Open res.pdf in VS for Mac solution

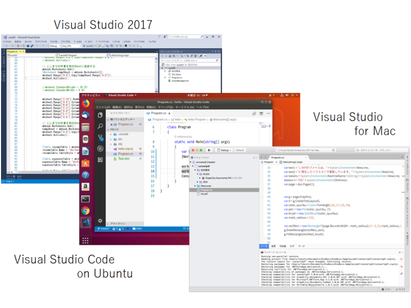tap(202, 194)
